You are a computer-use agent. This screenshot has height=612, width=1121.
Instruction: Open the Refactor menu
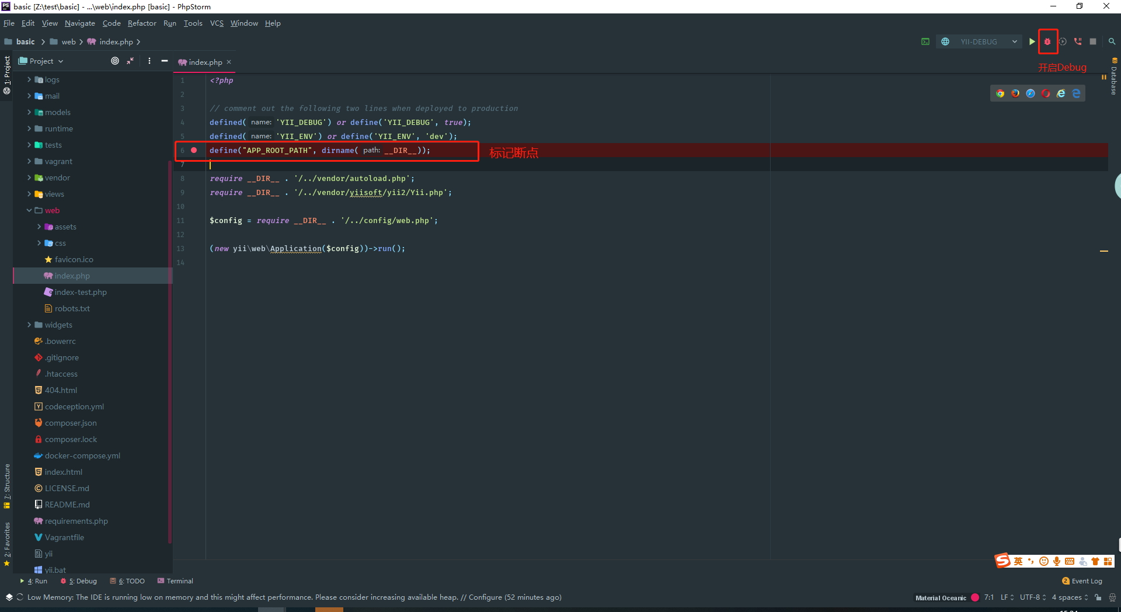tap(142, 23)
